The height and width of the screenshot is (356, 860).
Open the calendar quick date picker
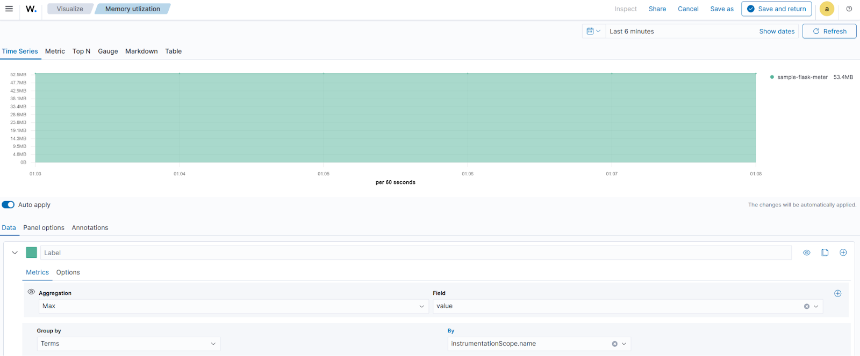pyautogui.click(x=593, y=31)
